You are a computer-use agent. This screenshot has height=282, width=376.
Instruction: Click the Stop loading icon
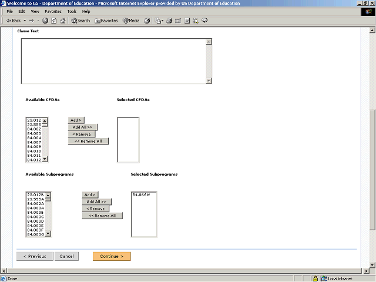[x=45, y=21]
